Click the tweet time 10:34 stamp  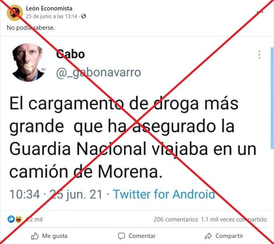coord(25,195)
